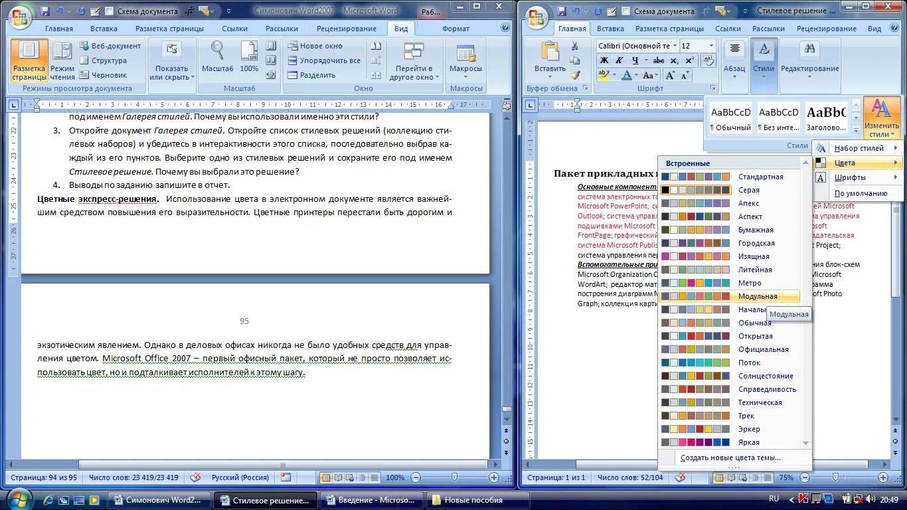Toggle Print Layout view button in right status bar
907x510 pixels.
pos(718,477)
